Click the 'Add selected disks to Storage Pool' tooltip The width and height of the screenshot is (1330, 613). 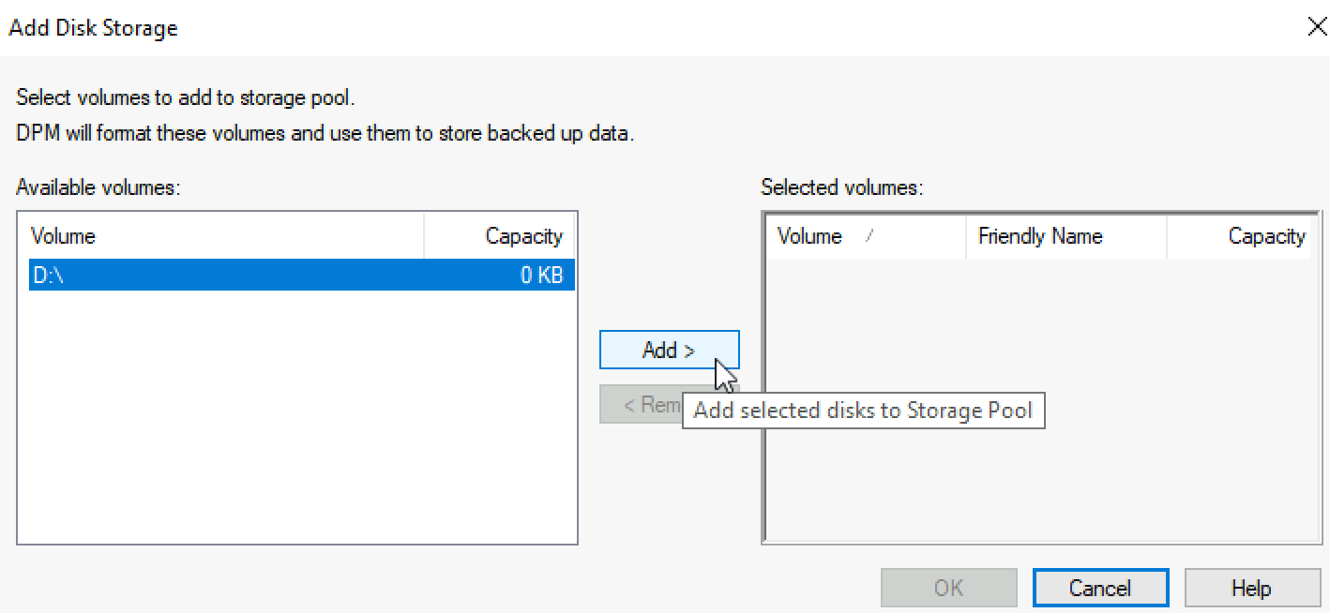863,411
